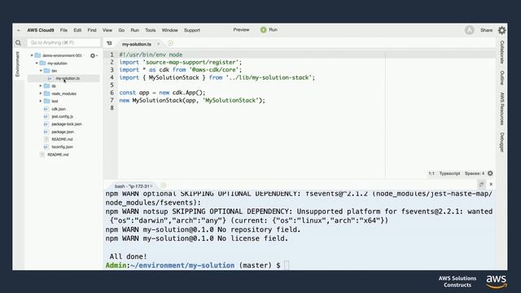521x293 pixels.
Task: Collapse the demo-environment-001 root folder
Action: coord(32,55)
